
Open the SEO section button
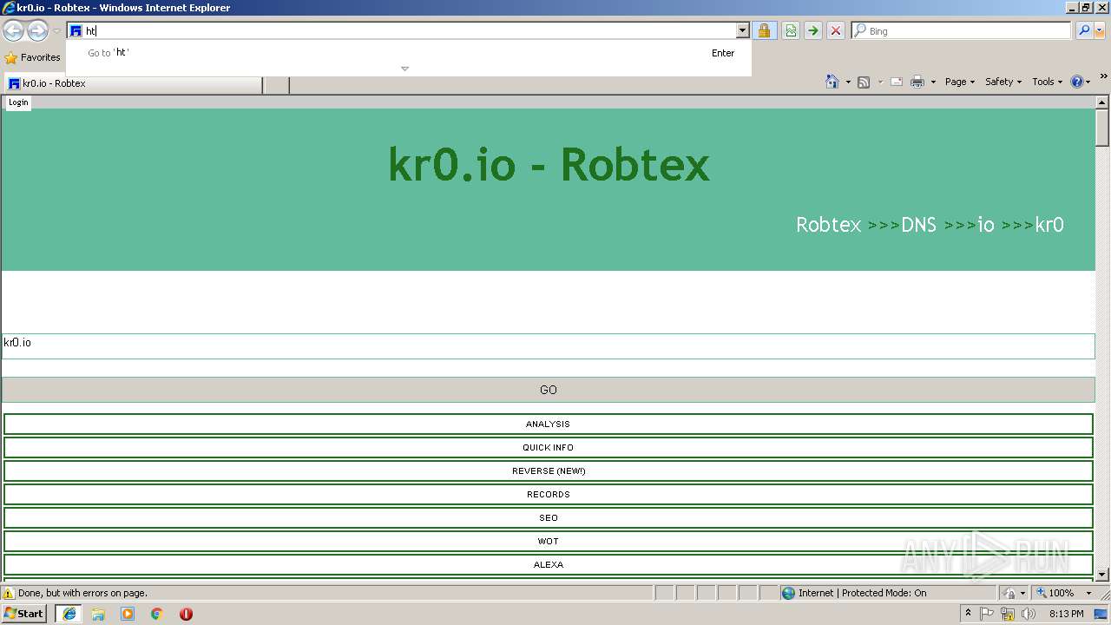(x=549, y=518)
